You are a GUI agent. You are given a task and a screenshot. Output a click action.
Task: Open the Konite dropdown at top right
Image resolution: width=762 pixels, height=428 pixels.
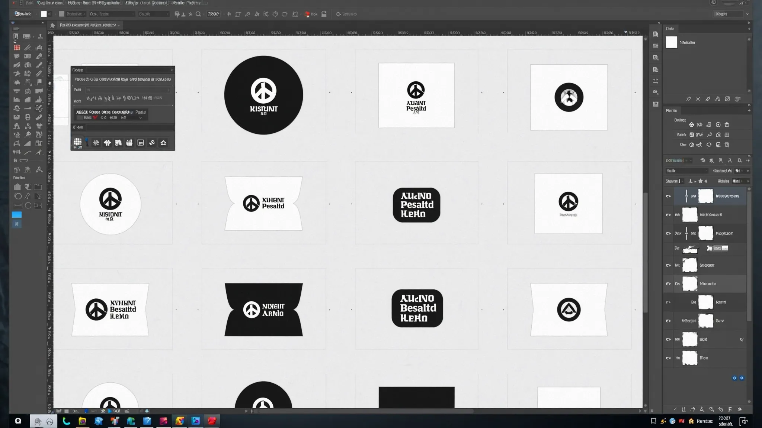pyautogui.click(x=731, y=14)
